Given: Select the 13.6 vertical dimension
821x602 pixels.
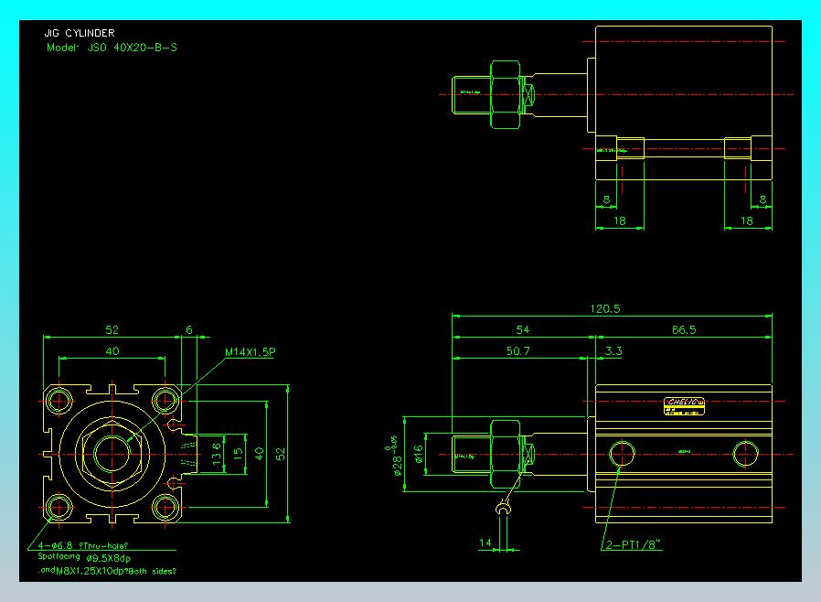Looking at the screenshot, I should (x=216, y=454).
